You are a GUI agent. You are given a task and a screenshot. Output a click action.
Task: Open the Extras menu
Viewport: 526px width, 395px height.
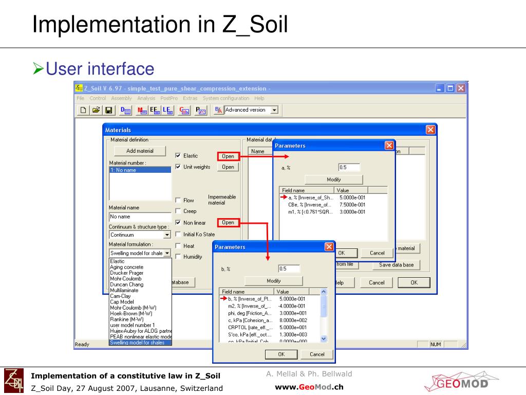click(190, 98)
